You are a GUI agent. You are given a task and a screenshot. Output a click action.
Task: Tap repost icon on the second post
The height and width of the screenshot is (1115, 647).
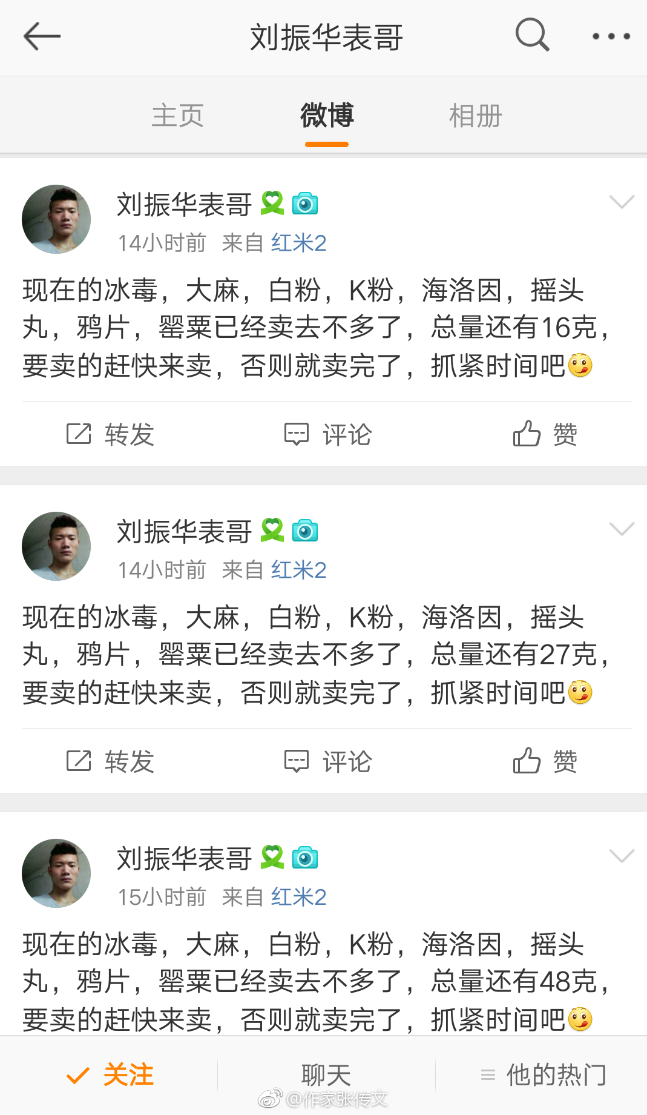(x=79, y=761)
